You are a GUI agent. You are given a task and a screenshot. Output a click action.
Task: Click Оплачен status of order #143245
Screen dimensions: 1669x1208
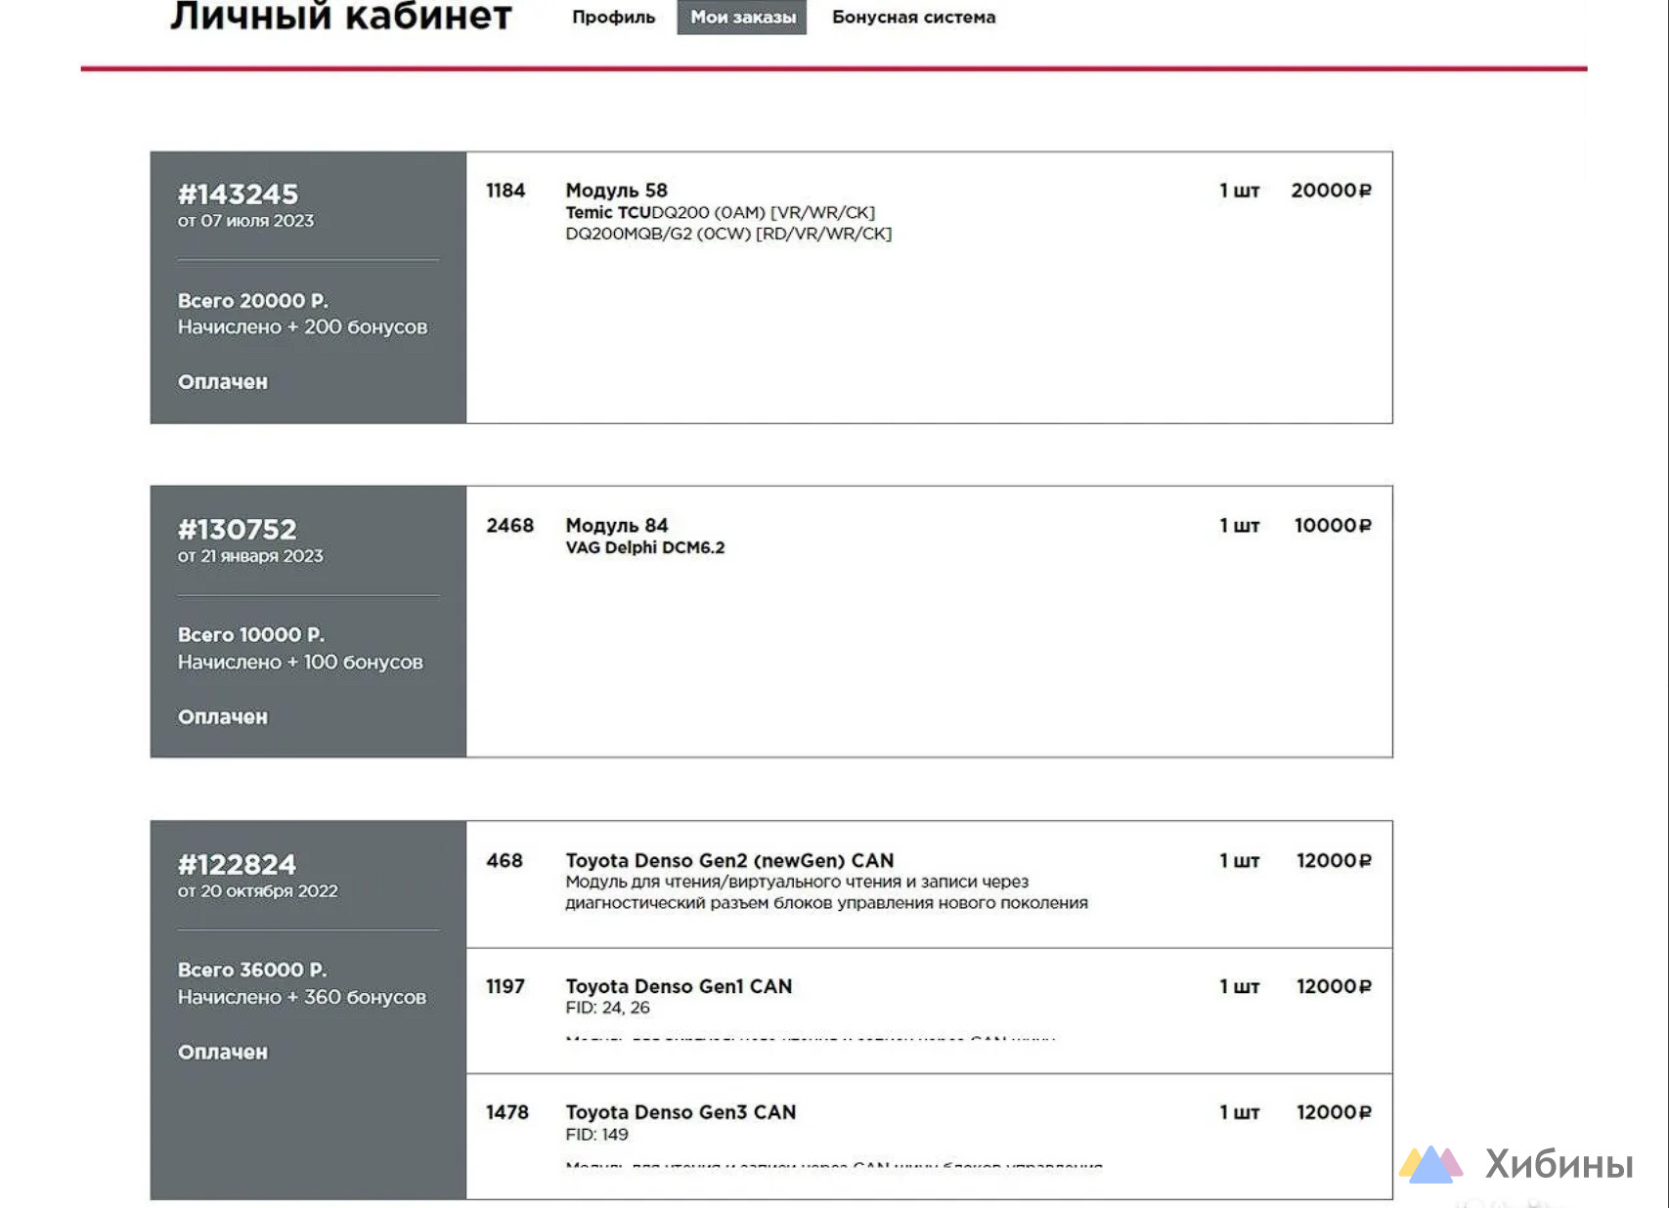pyautogui.click(x=222, y=382)
